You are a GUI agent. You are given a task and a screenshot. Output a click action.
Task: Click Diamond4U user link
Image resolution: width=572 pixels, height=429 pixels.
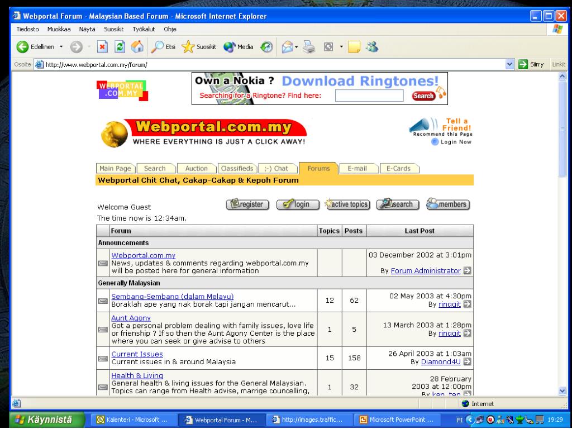point(441,361)
